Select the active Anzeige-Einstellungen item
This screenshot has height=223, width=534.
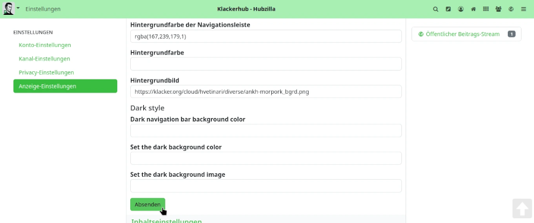tap(65, 86)
